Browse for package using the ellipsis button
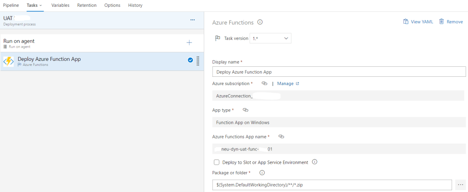 460,185
